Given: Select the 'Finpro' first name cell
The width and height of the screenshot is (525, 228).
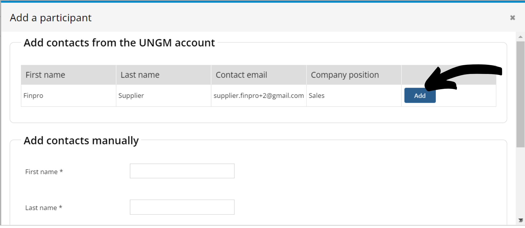Looking at the screenshot, I should tap(69, 96).
